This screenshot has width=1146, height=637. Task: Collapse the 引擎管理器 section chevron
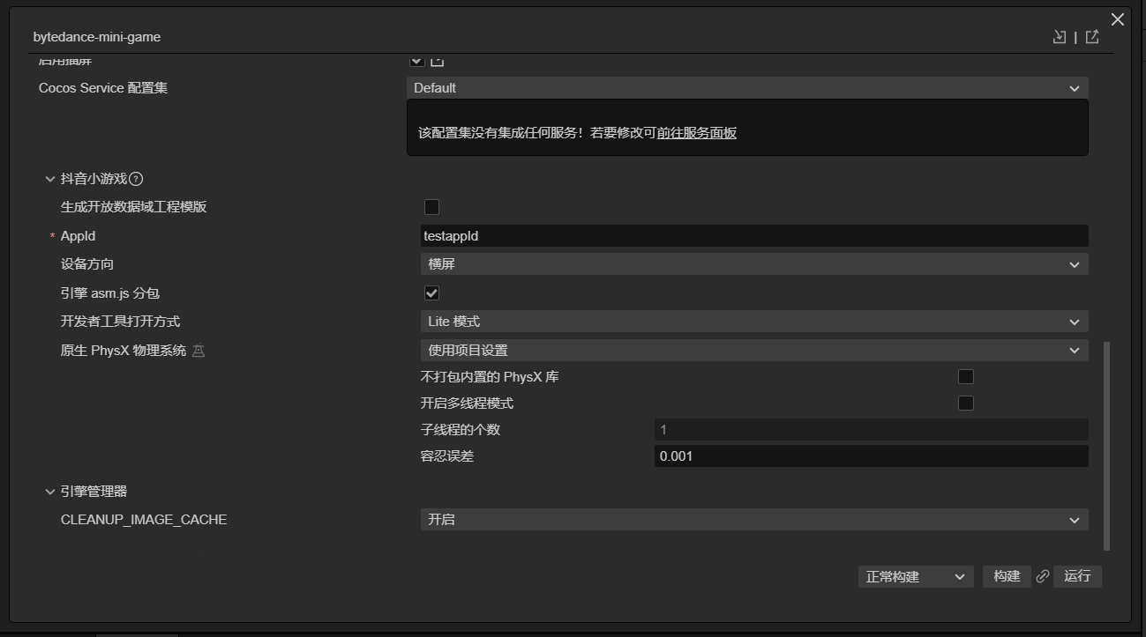[x=50, y=492]
